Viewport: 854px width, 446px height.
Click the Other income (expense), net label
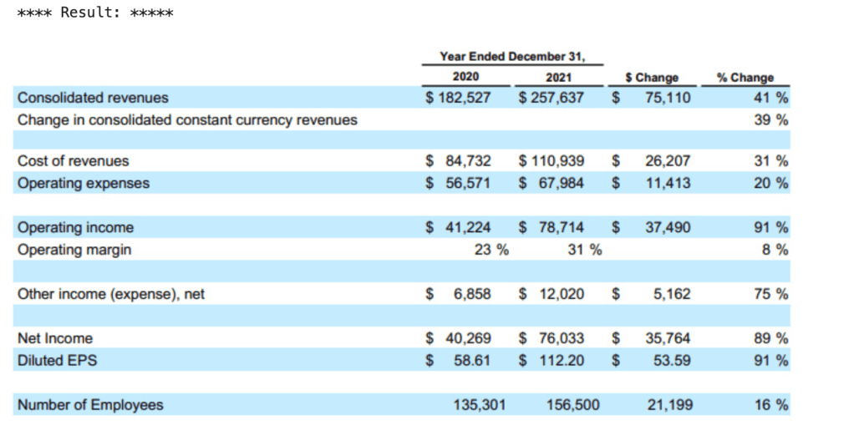[111, 294]
